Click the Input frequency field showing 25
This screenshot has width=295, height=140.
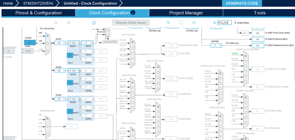coord(9,51)
